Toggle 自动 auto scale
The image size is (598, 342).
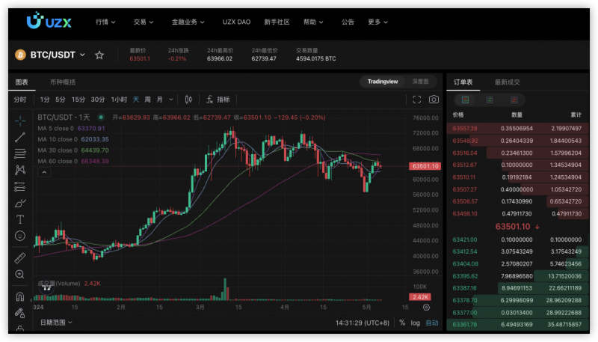[432, 323]
